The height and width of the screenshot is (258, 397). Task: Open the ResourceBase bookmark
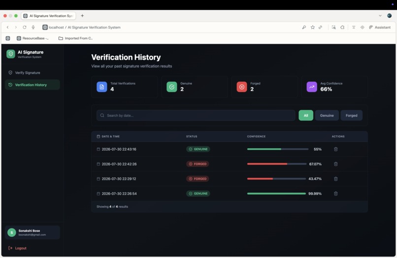33,38
